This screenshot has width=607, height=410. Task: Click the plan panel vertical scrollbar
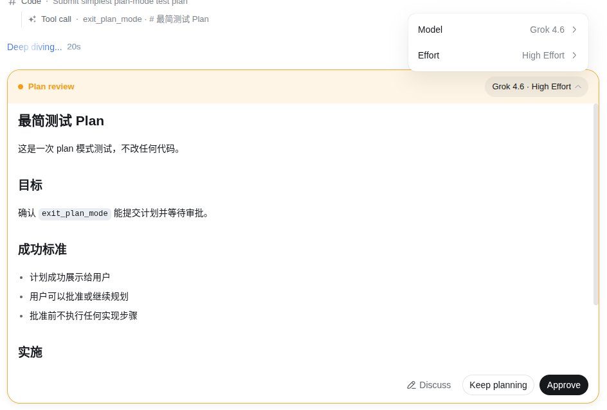point(596,204)
